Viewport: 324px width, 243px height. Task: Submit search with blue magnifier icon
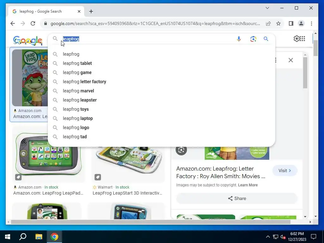[x=266, y=39]
